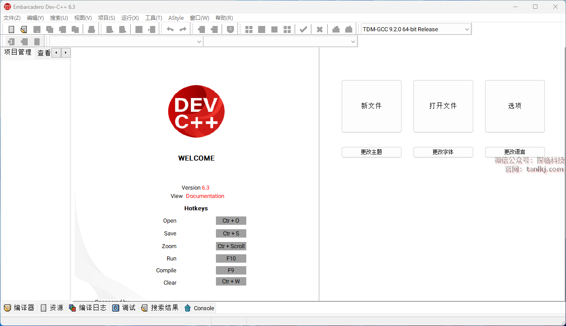Click the checkmark syntax check icon
The image size is (566, 326).
[303, 29]
